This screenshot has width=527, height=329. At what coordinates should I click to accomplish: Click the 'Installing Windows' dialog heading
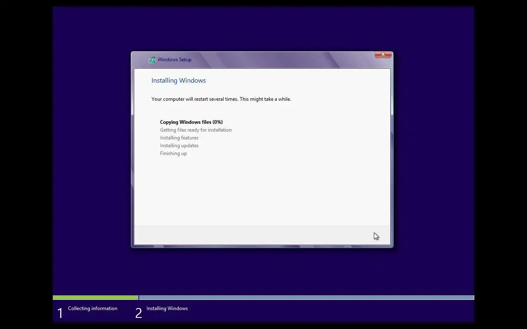(179, 81)
